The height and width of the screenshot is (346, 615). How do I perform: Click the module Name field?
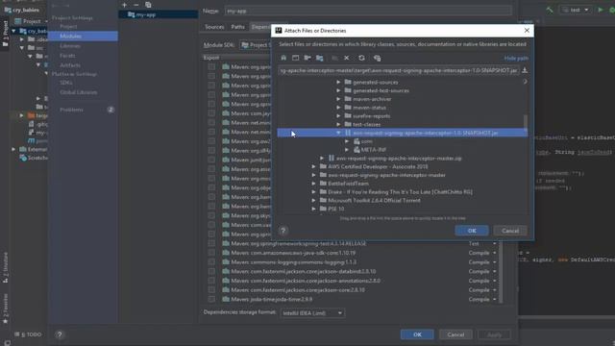coord(368,11)
